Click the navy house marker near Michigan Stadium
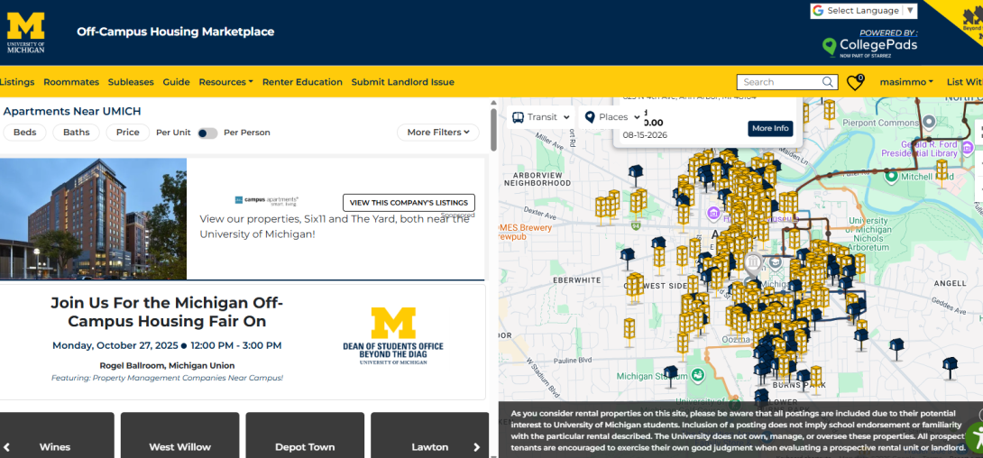Screen dimensions: 983x458 (x=670, y=374)
